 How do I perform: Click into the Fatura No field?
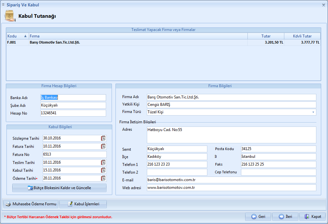tap(74, 154)
